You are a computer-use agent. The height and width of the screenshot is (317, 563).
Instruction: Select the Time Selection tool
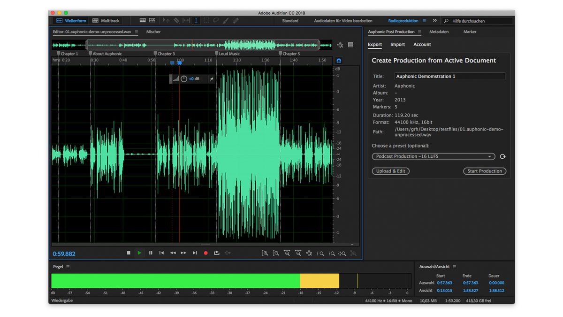(x=196, y=21)
